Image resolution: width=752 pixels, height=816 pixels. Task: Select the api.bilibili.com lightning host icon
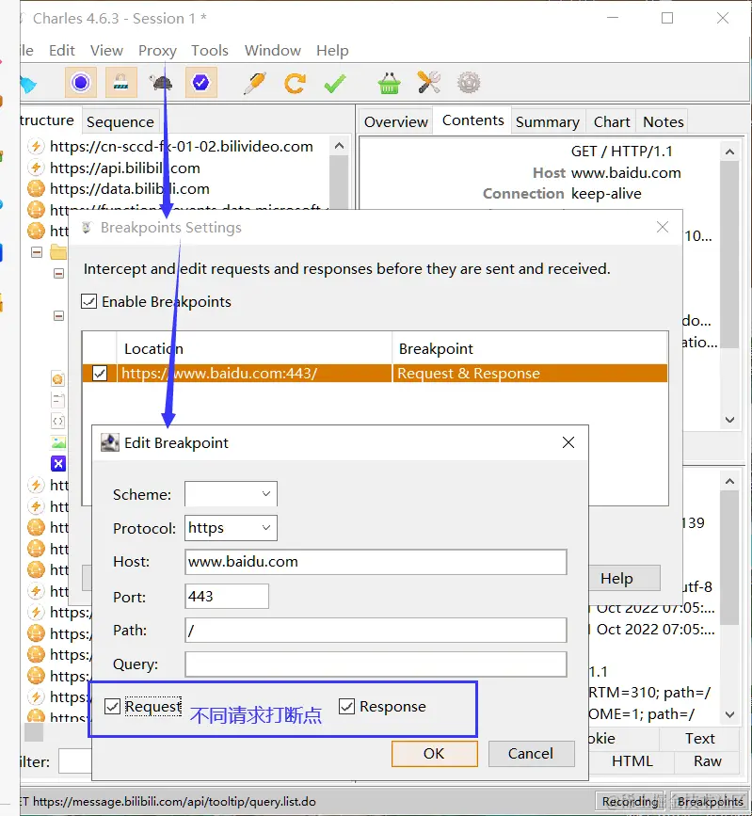pos(36,168)
